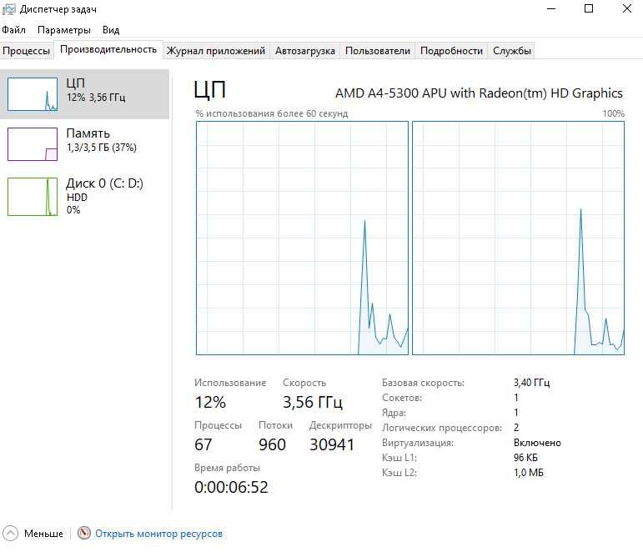Open the Файл menu
This screenshot has width=643, height=552.
pos(13,30)
